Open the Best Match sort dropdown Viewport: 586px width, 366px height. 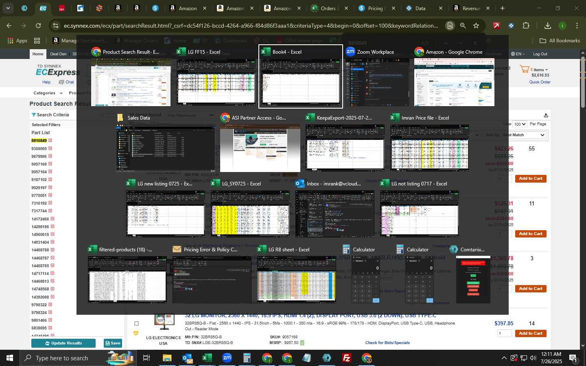[x=523, y=135]
